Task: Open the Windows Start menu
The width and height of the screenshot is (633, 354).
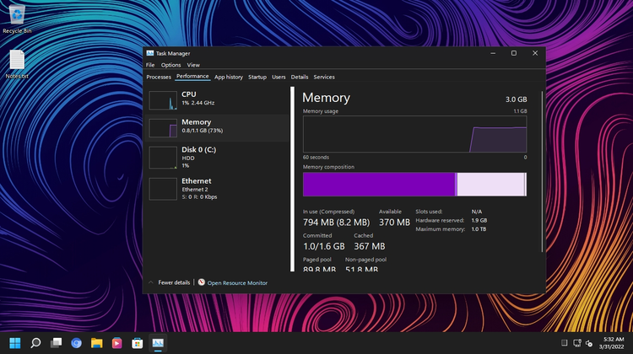Action: click(x=15, y=343)
